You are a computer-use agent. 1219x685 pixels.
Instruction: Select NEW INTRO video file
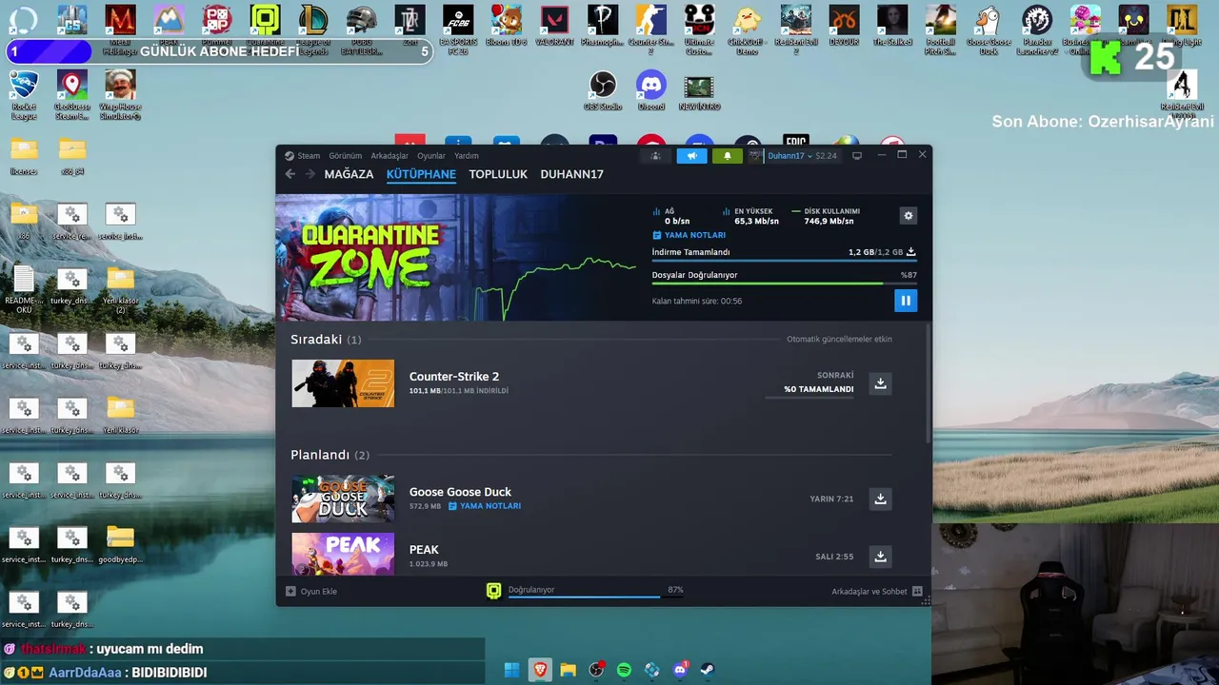click(699, 91)
